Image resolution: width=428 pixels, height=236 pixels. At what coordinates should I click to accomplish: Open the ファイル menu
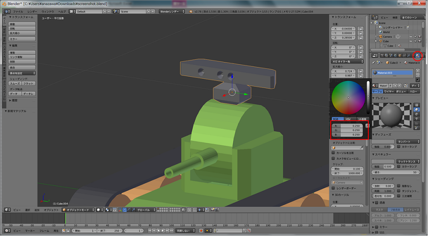pyautogui.click(x=17, y=11)
